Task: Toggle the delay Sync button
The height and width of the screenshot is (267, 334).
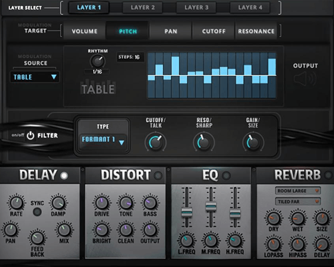Action: click(x=37, y=212)
